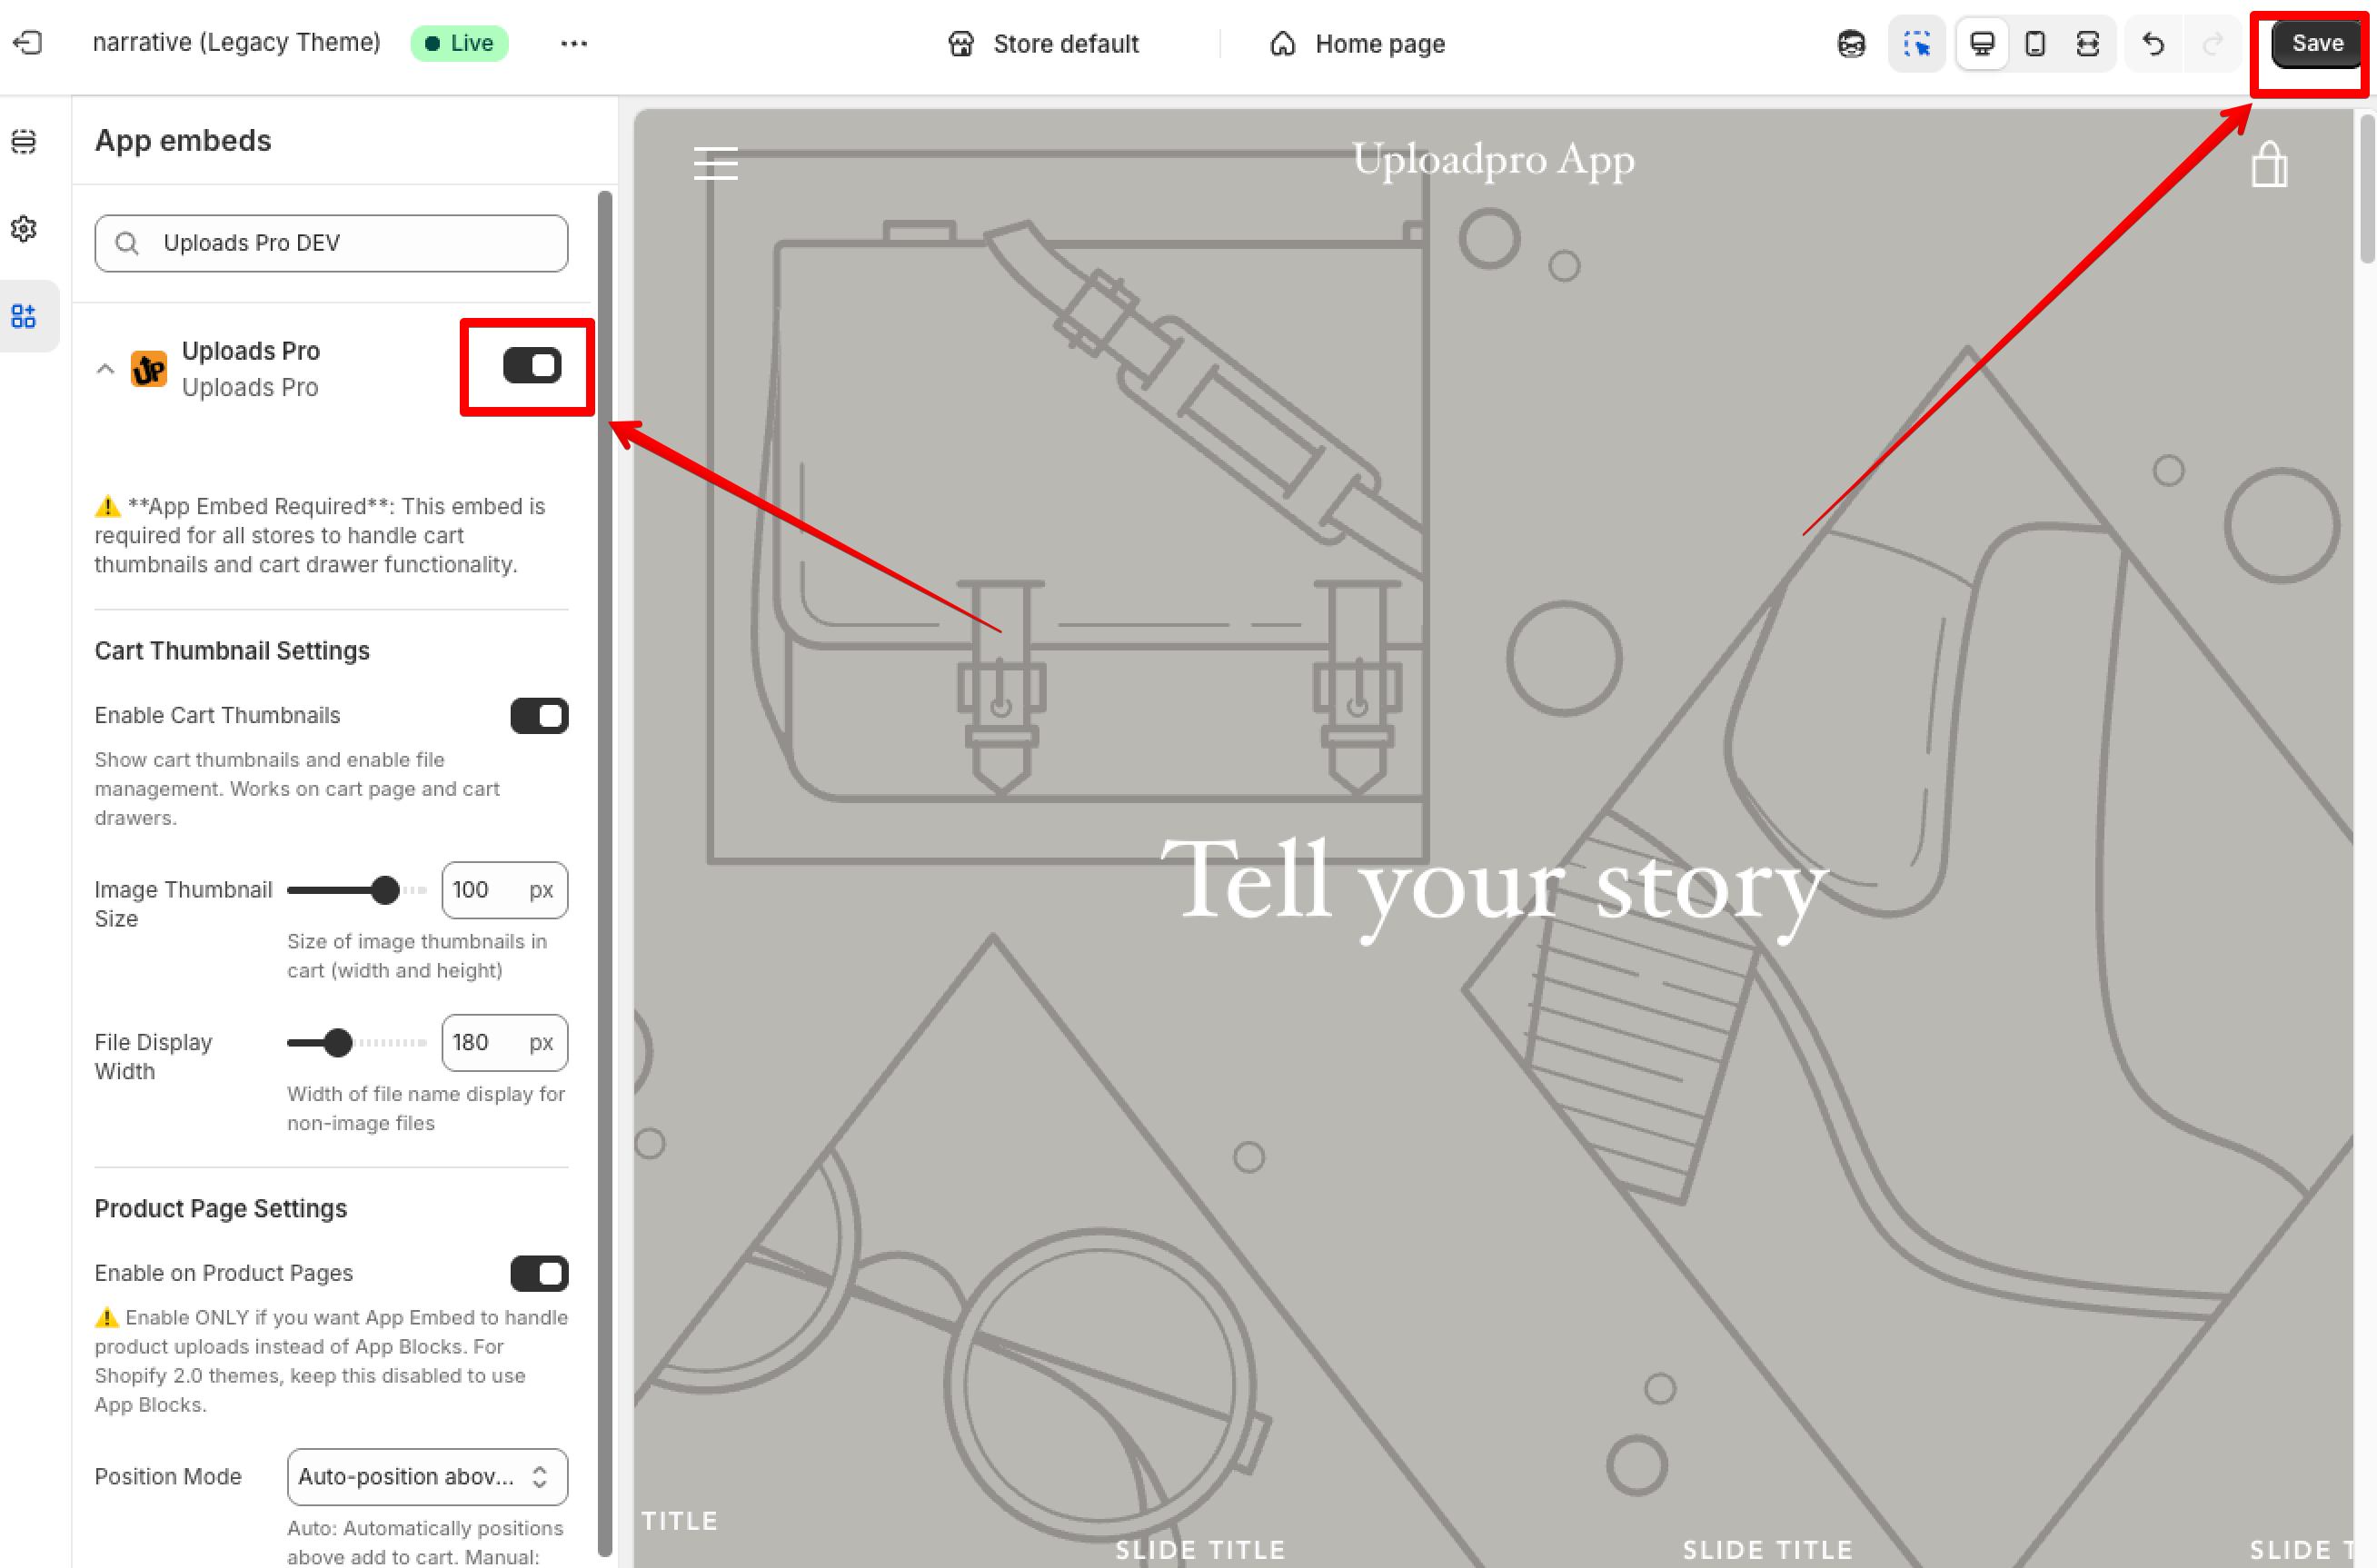Open the Sections sidebar panel

[x=24, y=142]
